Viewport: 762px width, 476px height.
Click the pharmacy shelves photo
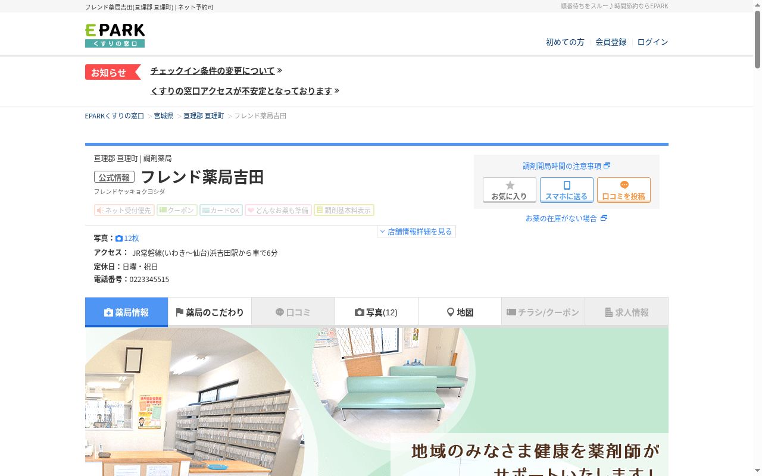pos(194,402)
